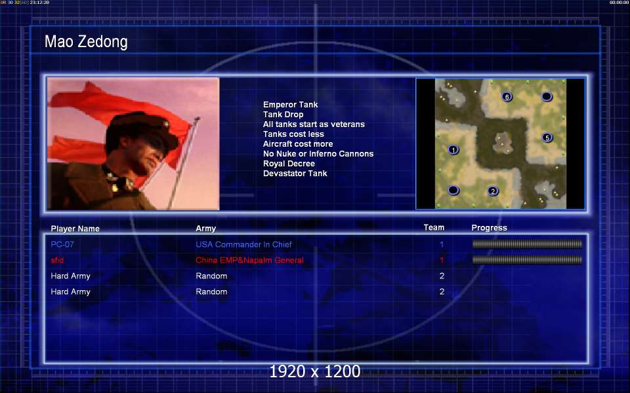Image resolution: width=630 pixels, height=393 pixels.
Task: Click PC-07's loading progress bar
Action: [527, 244]
